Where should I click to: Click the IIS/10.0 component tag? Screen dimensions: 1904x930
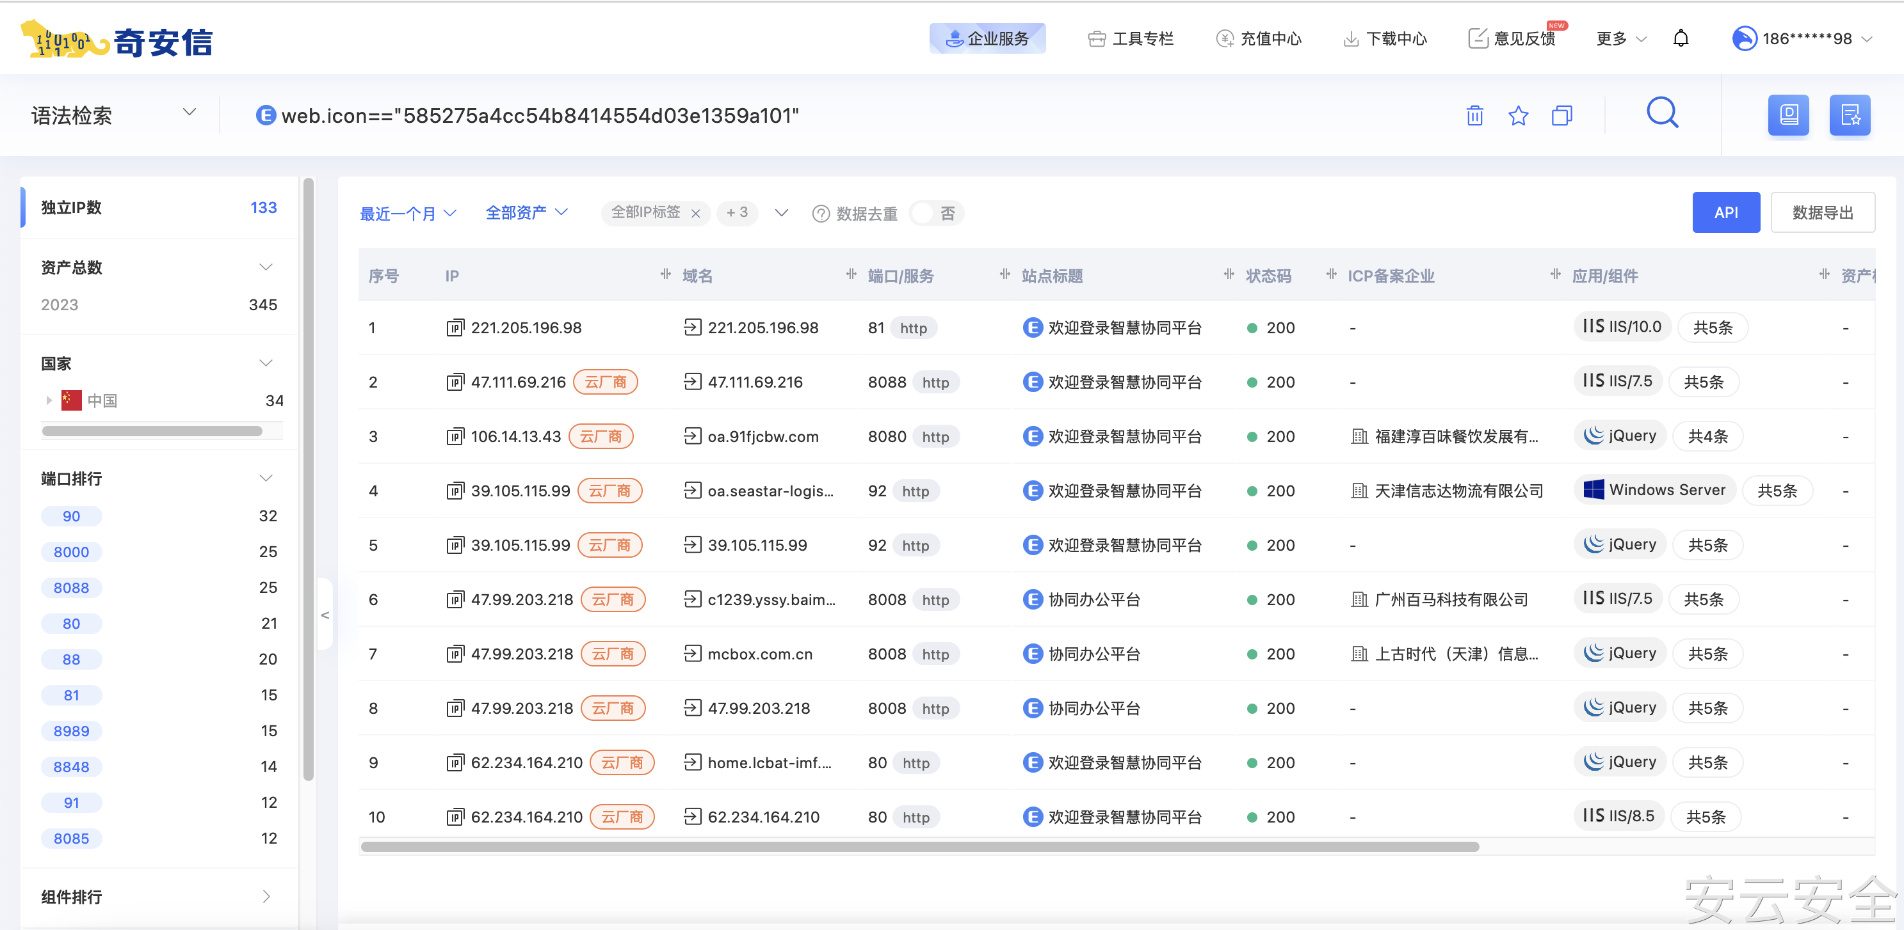[1622, 326]
